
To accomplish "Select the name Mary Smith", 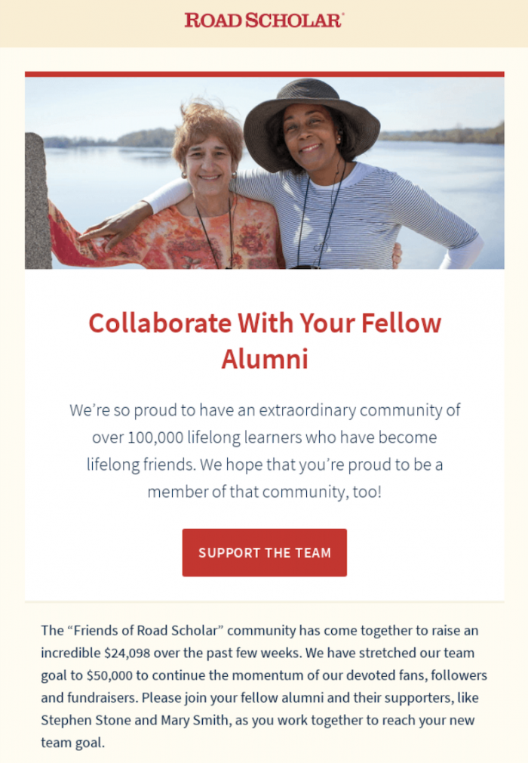I will click(x=192, y=720).
